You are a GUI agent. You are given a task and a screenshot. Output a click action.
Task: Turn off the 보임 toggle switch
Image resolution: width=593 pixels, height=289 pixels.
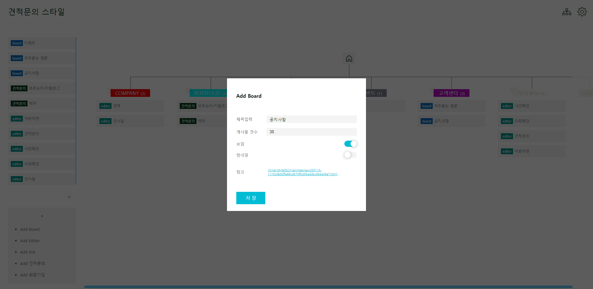pos(350,144)
